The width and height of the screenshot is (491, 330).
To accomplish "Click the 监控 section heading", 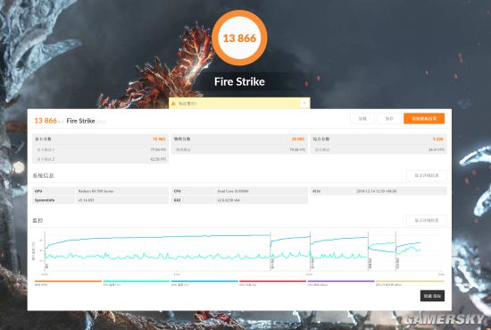I will tap(37, 221).
